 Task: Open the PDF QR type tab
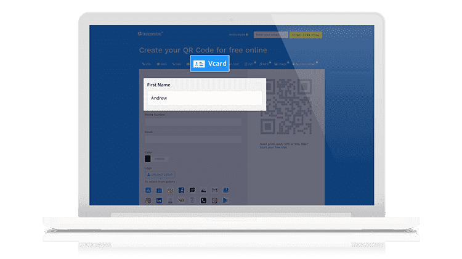coord(249,64)
